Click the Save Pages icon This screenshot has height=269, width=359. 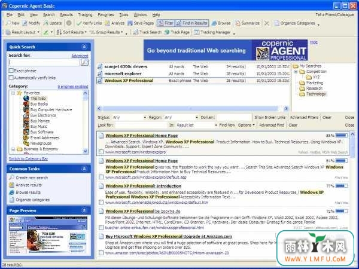click(x=130, y=23)
